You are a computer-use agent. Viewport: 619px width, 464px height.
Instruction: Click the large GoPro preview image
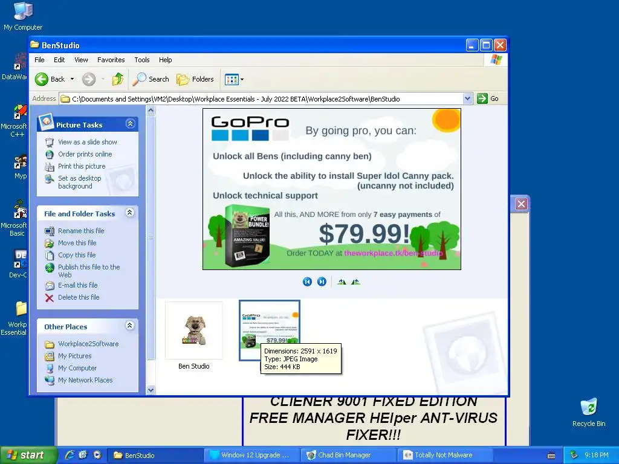coord(332,189)
